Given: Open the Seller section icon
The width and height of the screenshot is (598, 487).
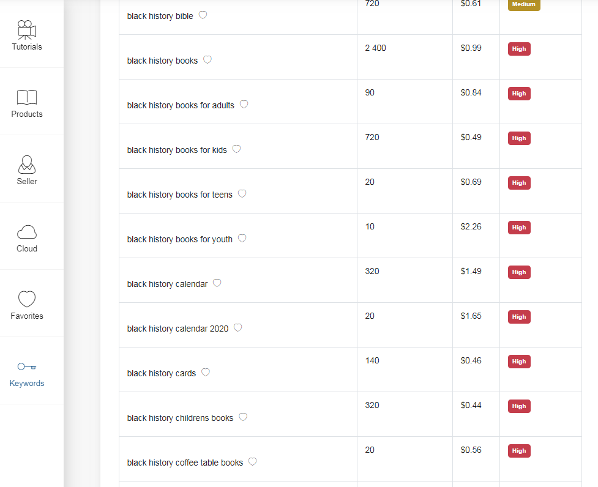Looking at the screenshot, I should (x=27, y=165).
